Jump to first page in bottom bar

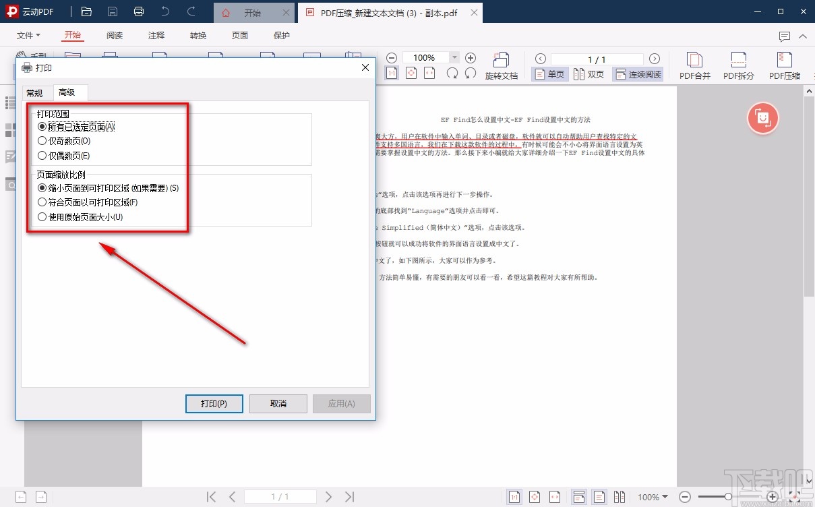(x=211, y=497)
